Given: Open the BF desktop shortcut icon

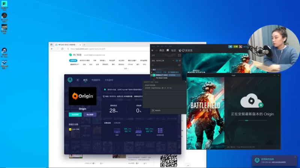Looking at the screenshot, I should click(4, 3).
